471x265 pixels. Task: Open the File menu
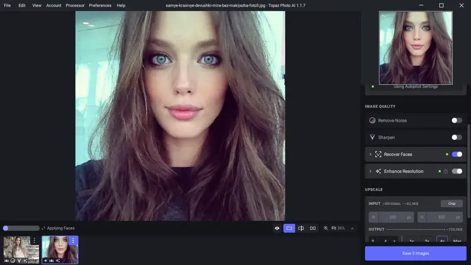[x=7, y=5]
